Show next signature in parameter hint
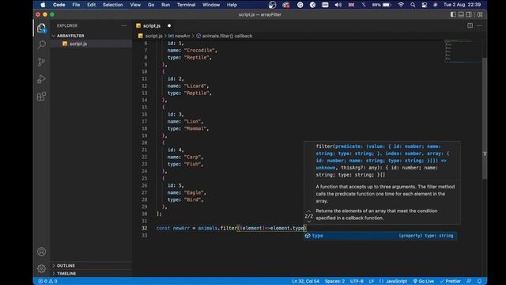 (x=309, y=222)
